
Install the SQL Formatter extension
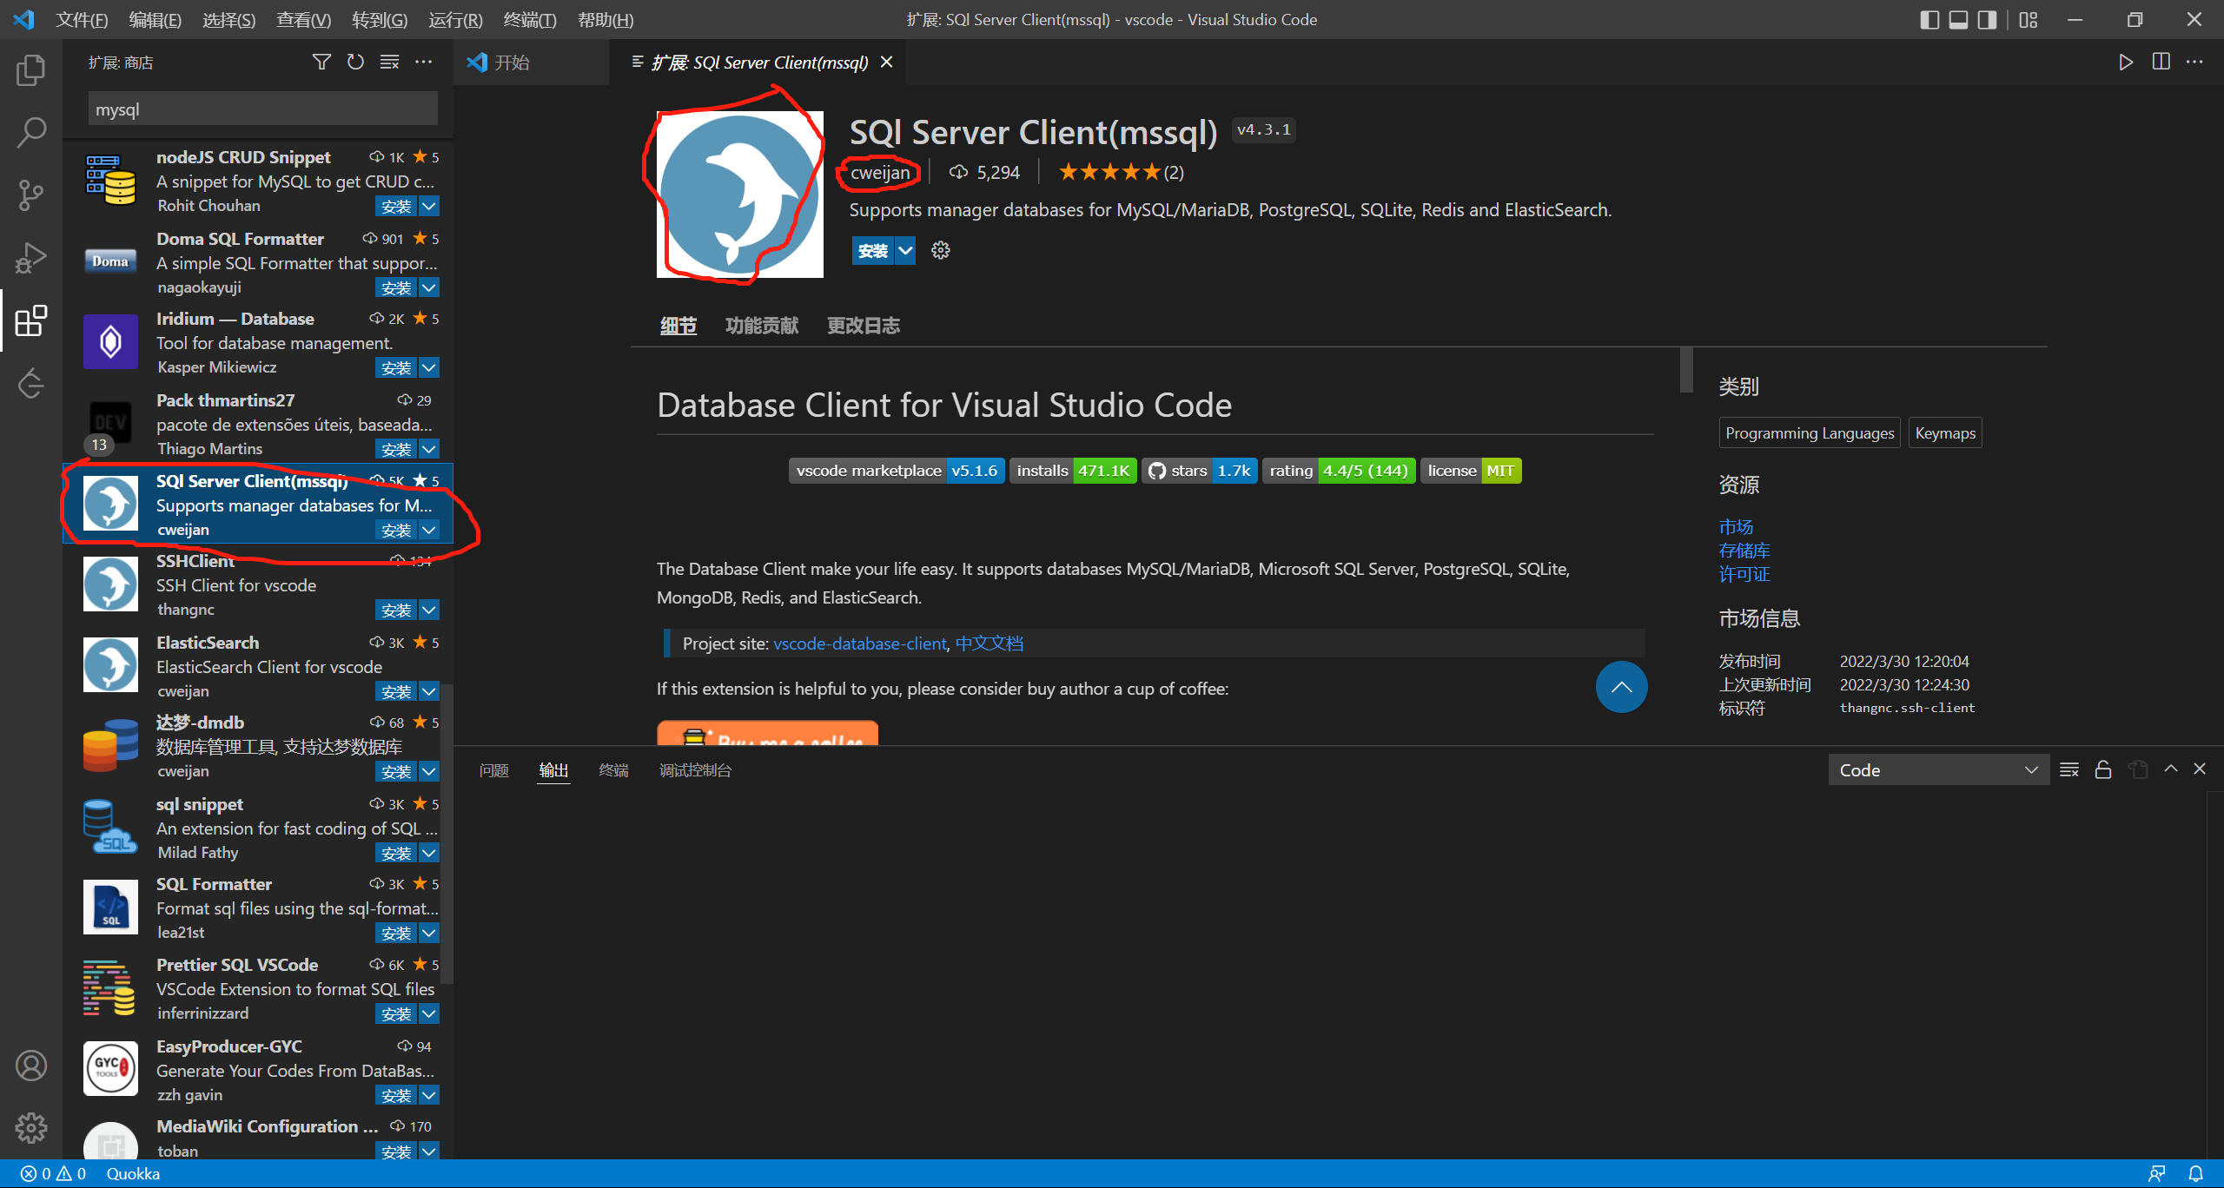coord(396,933)
